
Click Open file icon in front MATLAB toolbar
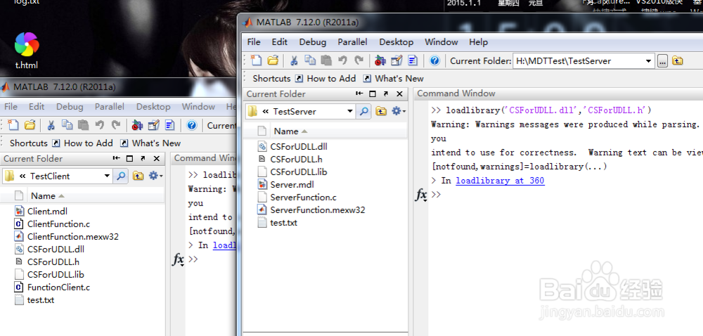273,60
